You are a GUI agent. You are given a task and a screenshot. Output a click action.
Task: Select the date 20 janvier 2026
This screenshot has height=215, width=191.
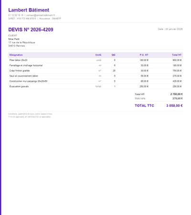point(174,29)
